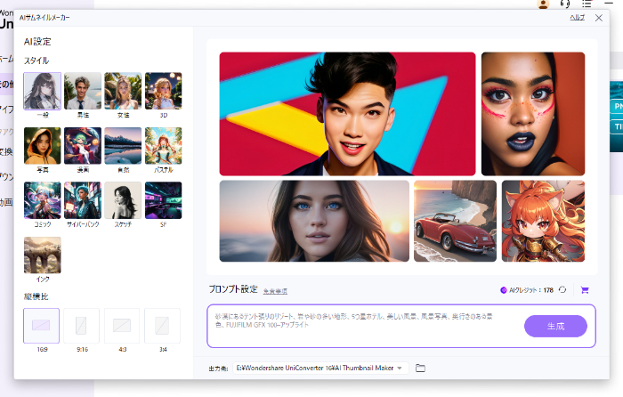The height and width of the screenshot is (397, 623).
Task: Open the hamburger menu icon in main window
Action: (x=587, y=4)
